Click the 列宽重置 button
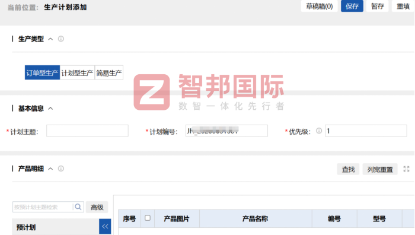This screenshot has width=415, height=235. [380, 169]
